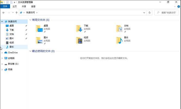This screenshot has height=109, width=181.
Task: Open the address bar history dropdown
Action: tap(144, 13)
